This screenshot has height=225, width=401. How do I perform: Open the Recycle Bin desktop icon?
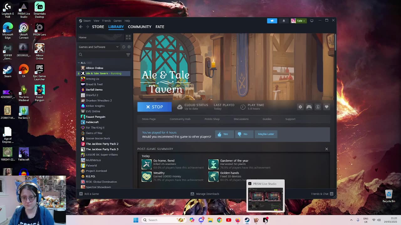389,196
